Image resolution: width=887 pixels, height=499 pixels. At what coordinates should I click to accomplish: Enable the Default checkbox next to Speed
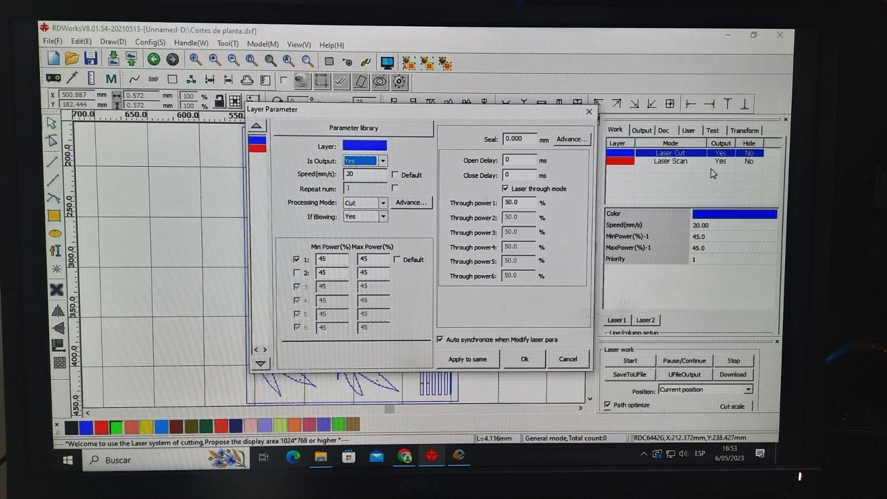click(395, 175)
